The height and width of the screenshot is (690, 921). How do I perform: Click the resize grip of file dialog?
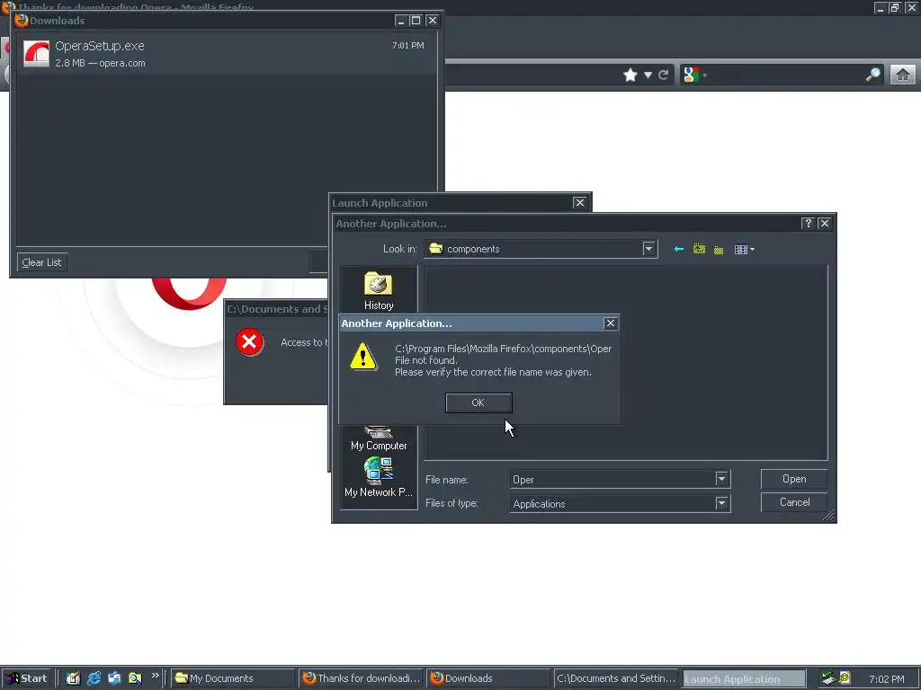coord(828,515)
